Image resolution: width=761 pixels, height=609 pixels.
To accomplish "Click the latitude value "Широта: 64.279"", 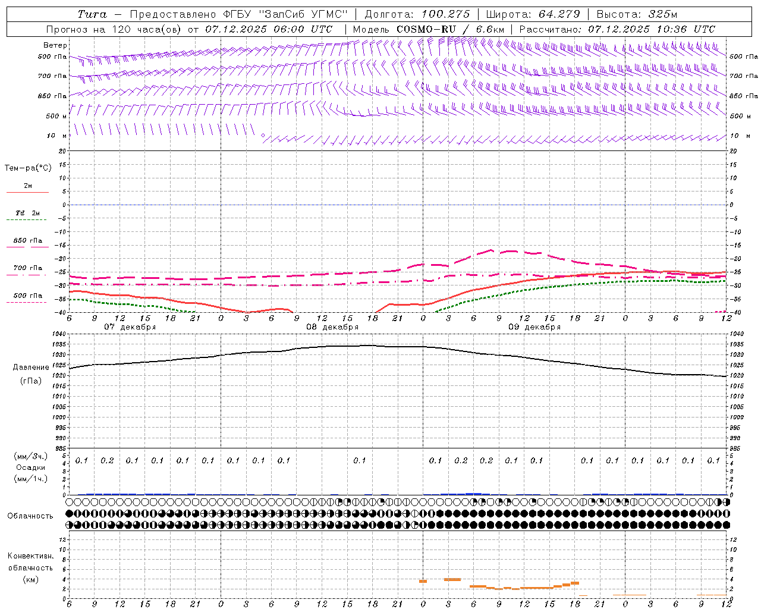I will [x=533, y=14].
